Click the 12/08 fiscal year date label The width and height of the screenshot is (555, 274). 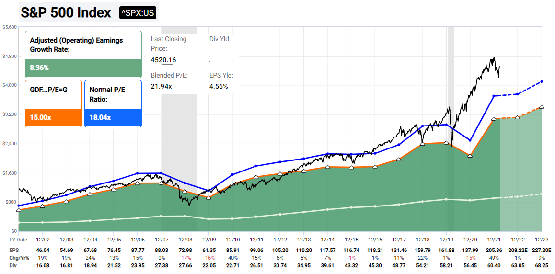point(185,239)
